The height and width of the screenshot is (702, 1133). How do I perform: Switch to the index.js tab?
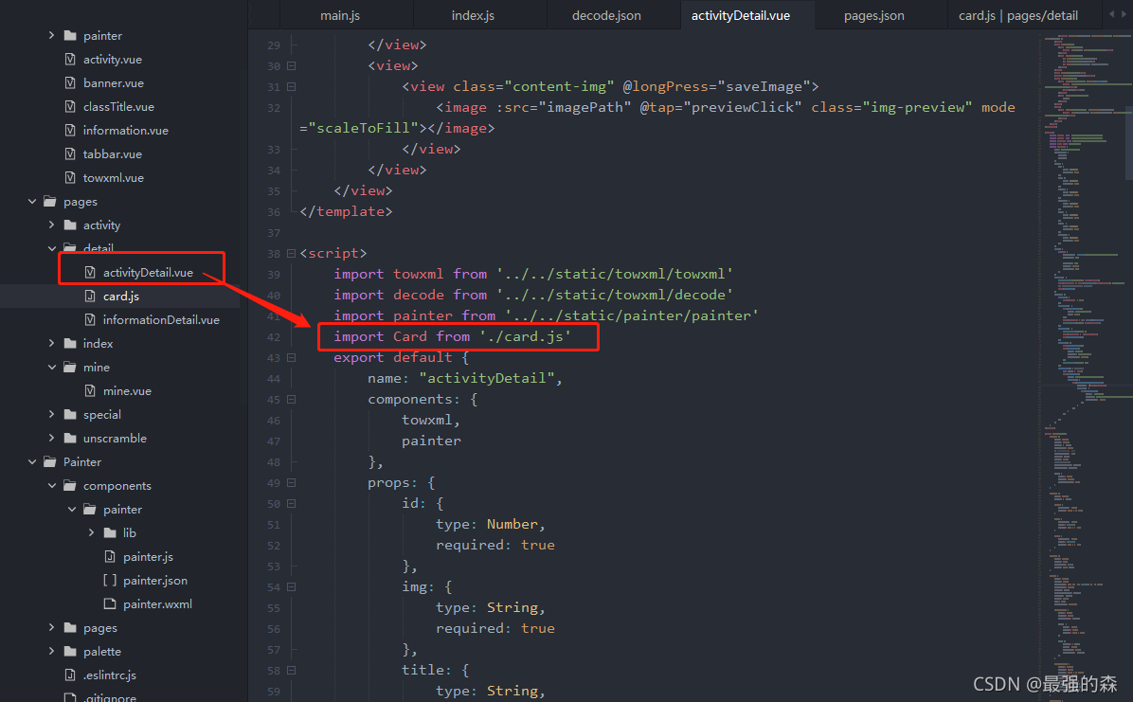[x=473, y=15]
